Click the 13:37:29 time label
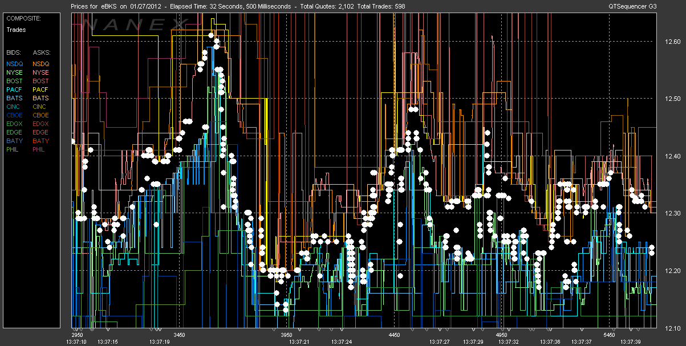Viewport: 686px width, 346px height. point(473,342)
